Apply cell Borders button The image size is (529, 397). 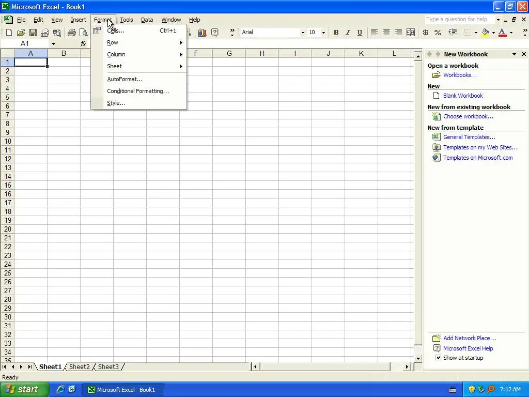468,33
